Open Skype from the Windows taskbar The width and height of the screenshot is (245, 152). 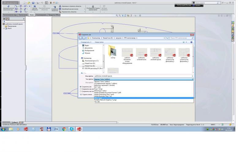(x=72, y=129)
